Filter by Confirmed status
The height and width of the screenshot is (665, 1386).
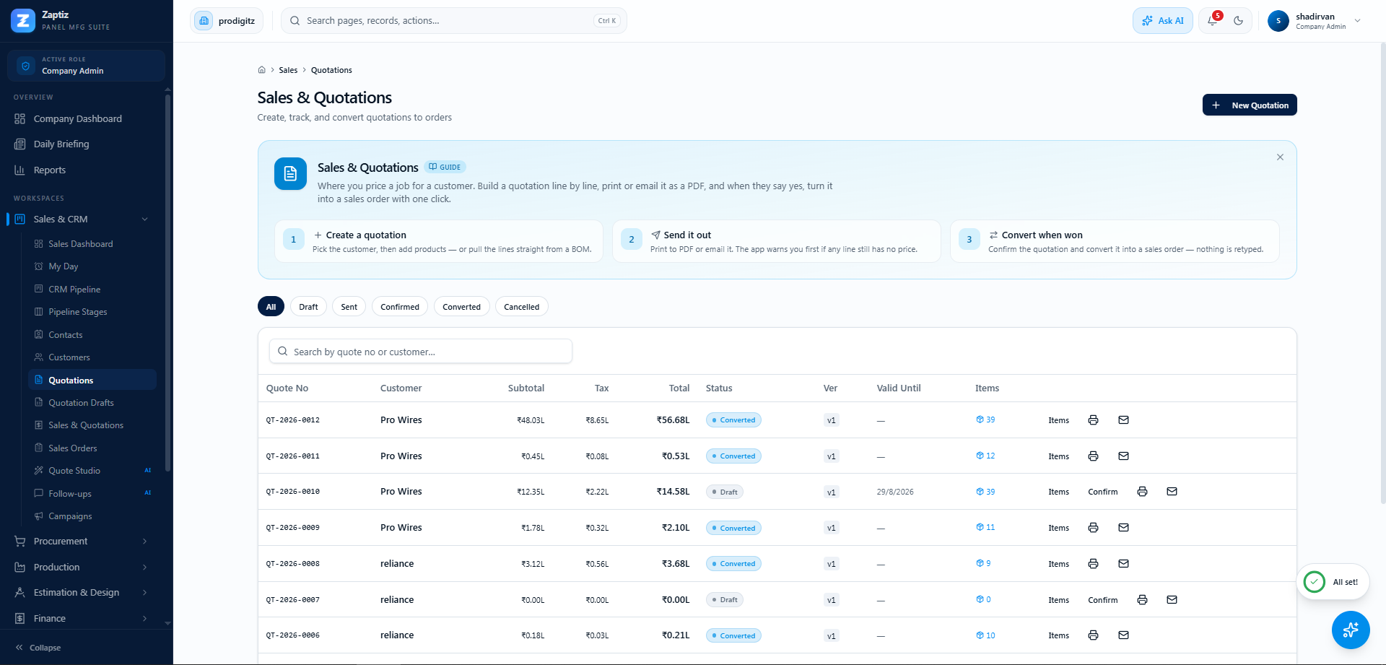pyautogui.click(x=400, y=307)
